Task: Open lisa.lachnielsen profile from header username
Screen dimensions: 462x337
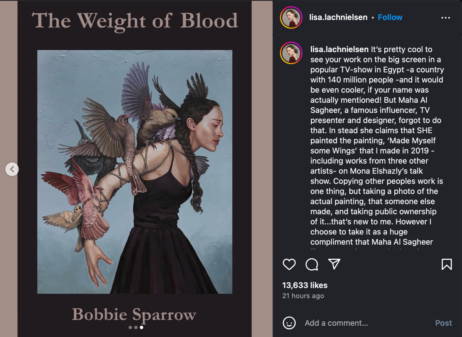Action: [x=338, y=17]
